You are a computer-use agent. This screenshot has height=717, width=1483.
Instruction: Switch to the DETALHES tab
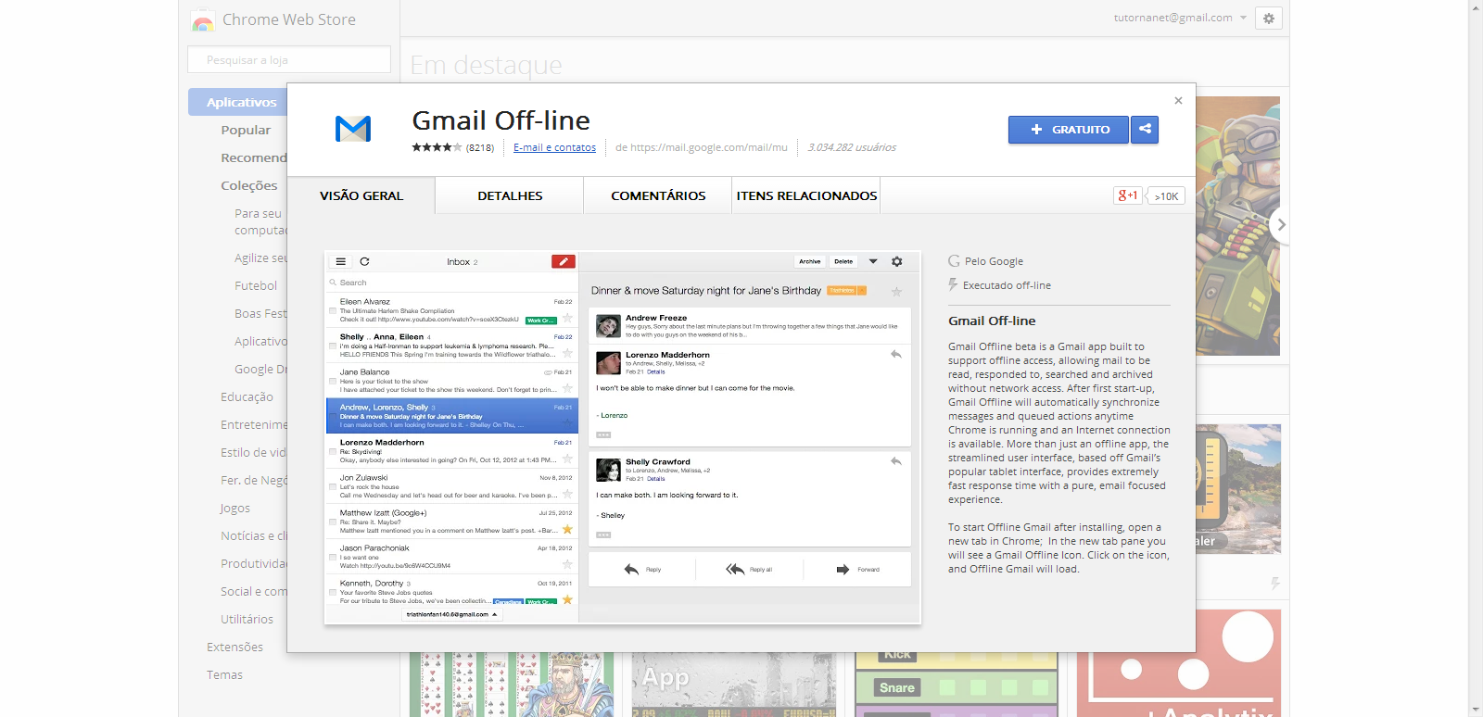510,195
